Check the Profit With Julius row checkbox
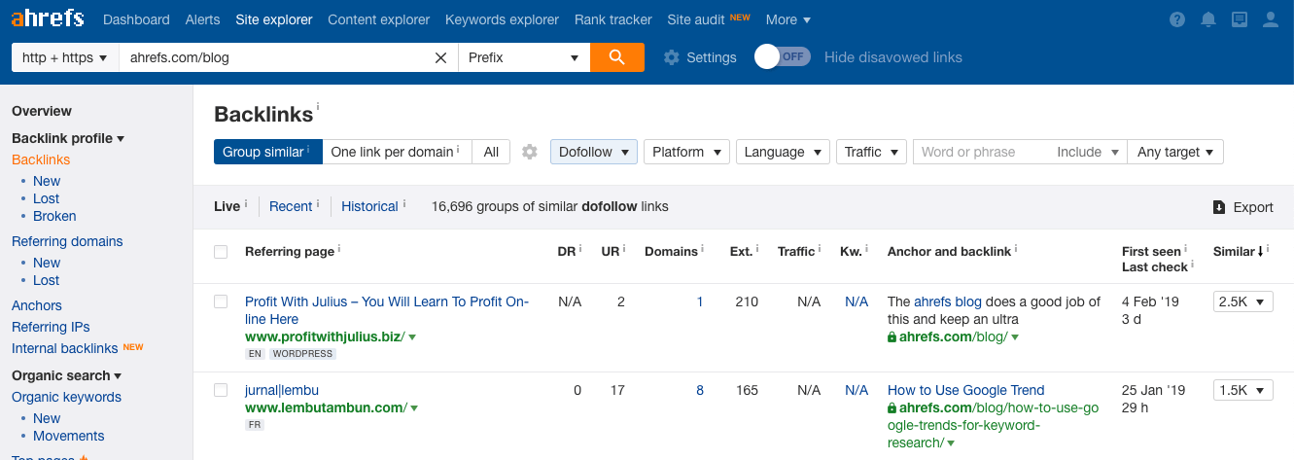This screenshot has height=460, width=1294. point(221,301)
